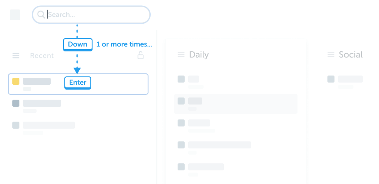
Task: Click the first favicon in Daily list
Action: [x=181, y=79]
